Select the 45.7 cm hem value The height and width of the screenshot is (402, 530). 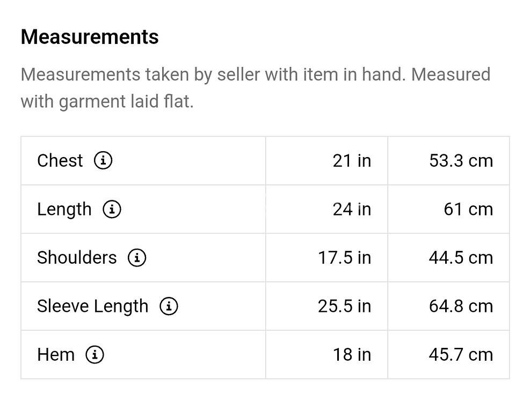461,355
